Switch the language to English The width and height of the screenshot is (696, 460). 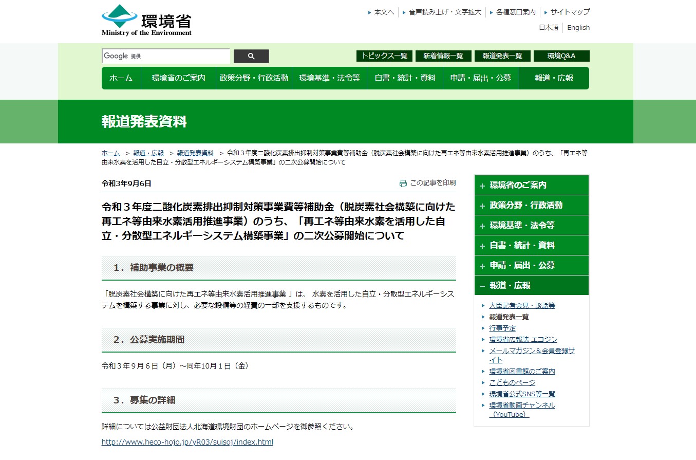(x=578, y=28)
